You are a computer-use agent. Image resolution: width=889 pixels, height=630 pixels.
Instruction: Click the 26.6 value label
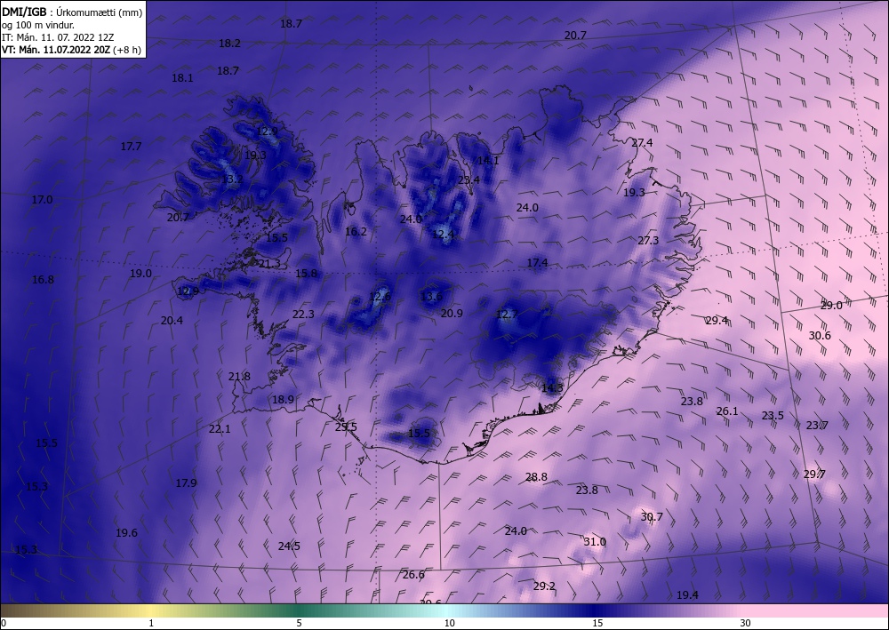tap(414, 575)
